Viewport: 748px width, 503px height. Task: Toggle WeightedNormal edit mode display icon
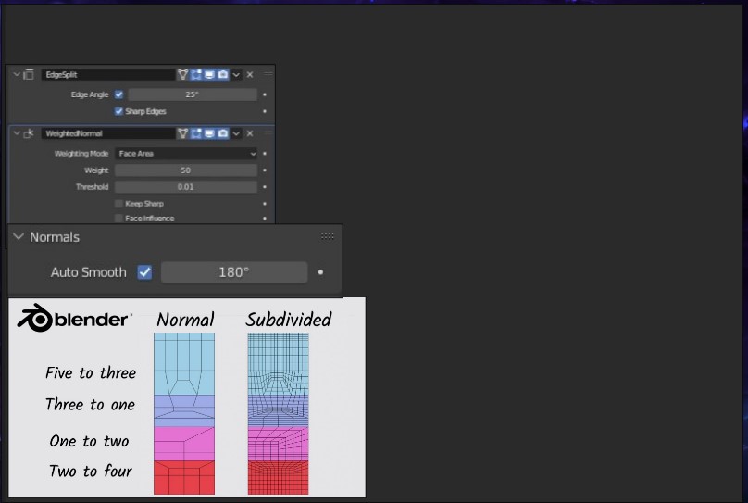(196, 133)
